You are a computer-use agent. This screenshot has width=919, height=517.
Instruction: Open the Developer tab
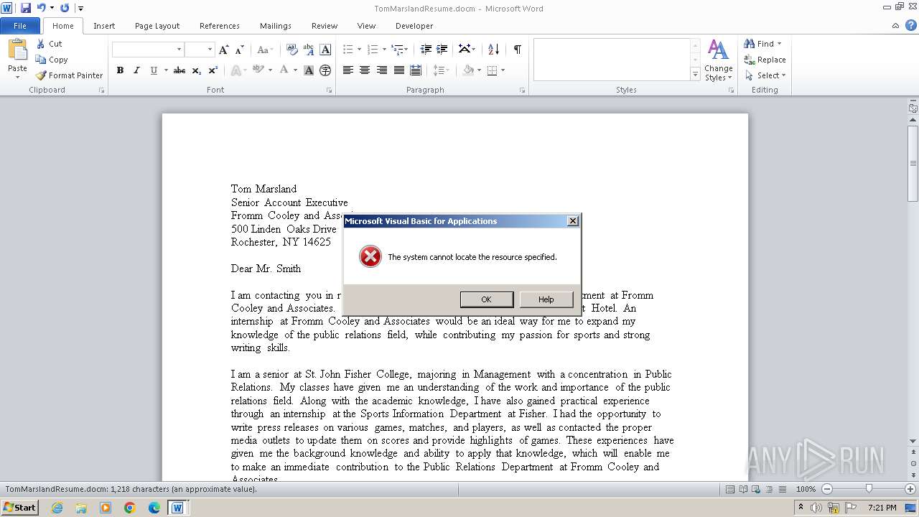[x=414, y=26]
